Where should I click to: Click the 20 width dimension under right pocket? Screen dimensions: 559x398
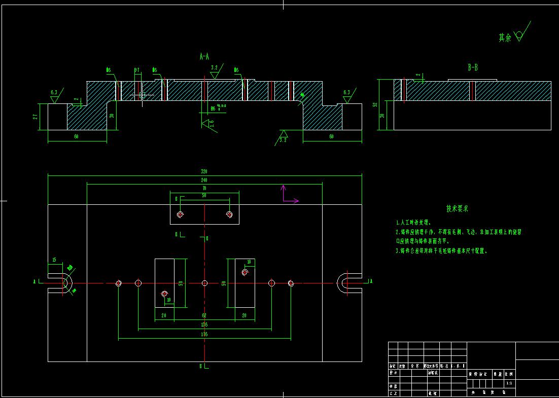point(244,315)
